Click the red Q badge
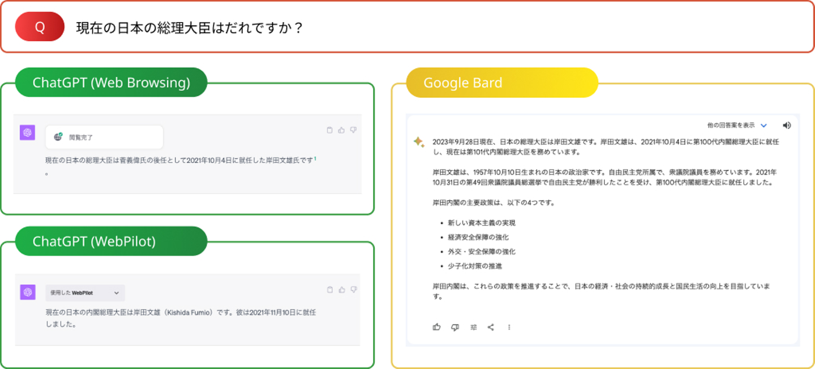 tap(40, 27)
